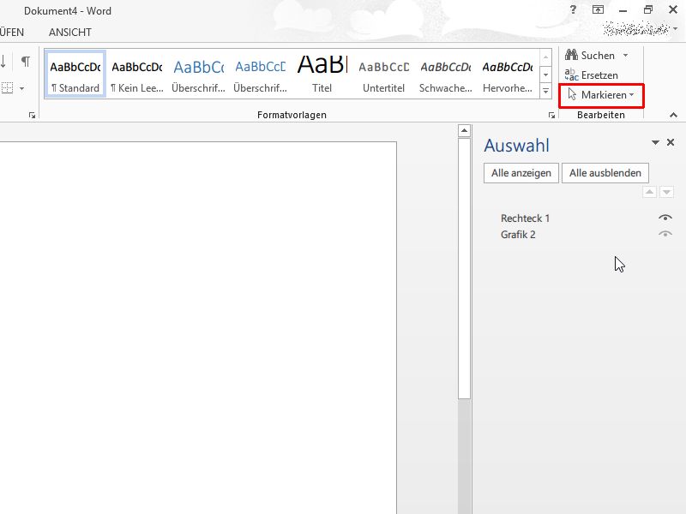Open the Markieren dropdown menu

click(x=601, y=95)
